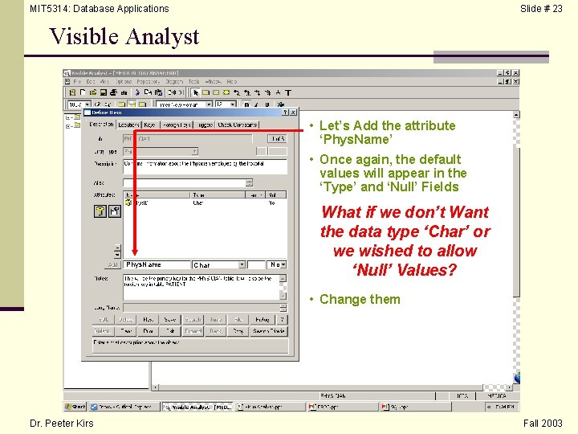Click the Prior button
Image resolution: width=578 pixels, height=434 pixels.
click(149, 331)
